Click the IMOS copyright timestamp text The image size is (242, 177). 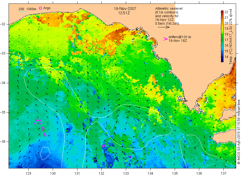coord(239,132)
